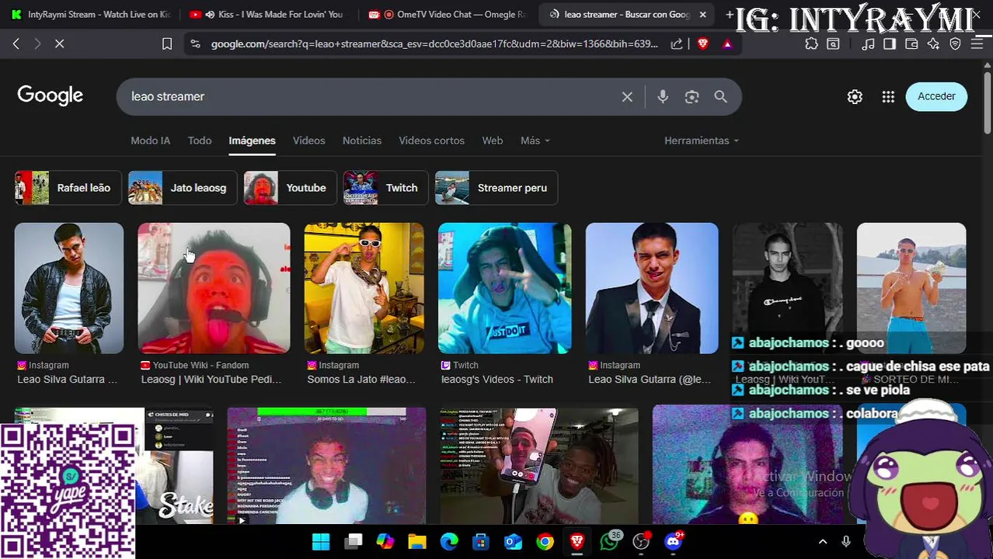Open Task View from the taskbar
Screen dimensions: 993x559
coord(354,541)
